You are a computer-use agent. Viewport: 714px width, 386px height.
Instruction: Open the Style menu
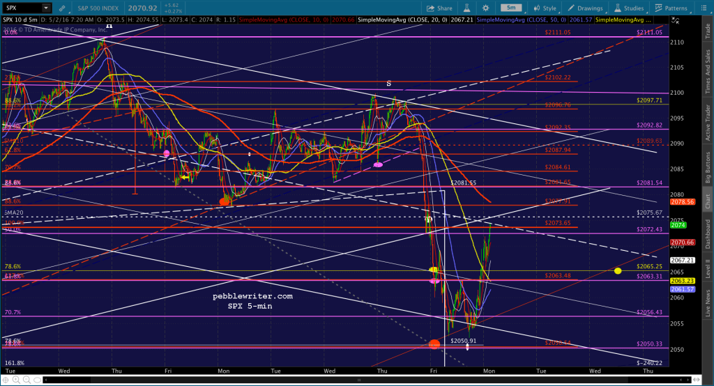[x=545, y=8]
